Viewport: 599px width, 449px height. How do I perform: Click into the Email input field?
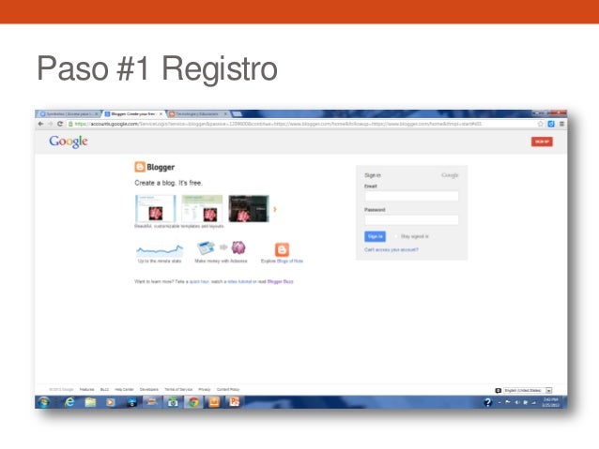tap(411, 196)
